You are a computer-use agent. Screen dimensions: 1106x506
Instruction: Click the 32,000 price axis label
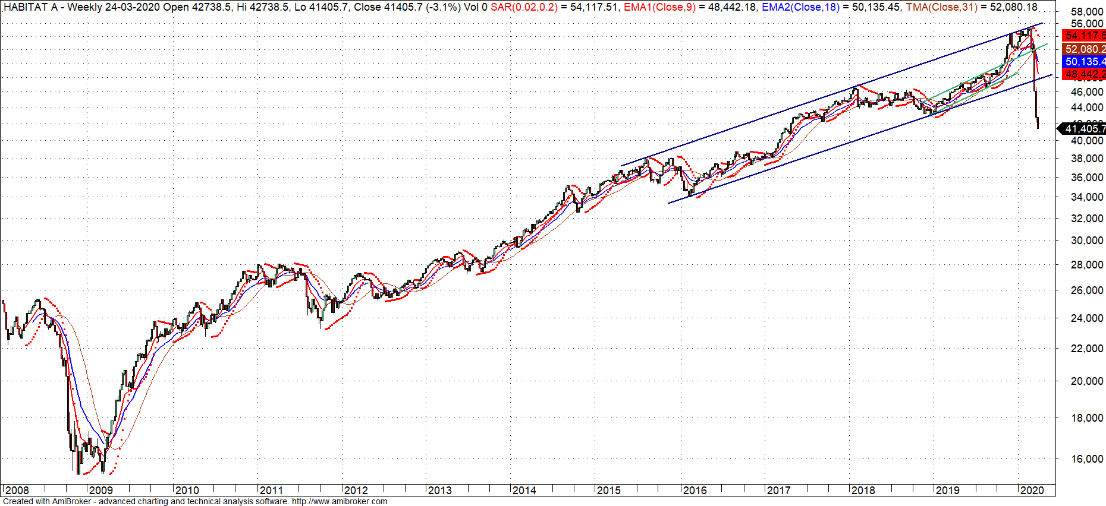pos(1087,219)
